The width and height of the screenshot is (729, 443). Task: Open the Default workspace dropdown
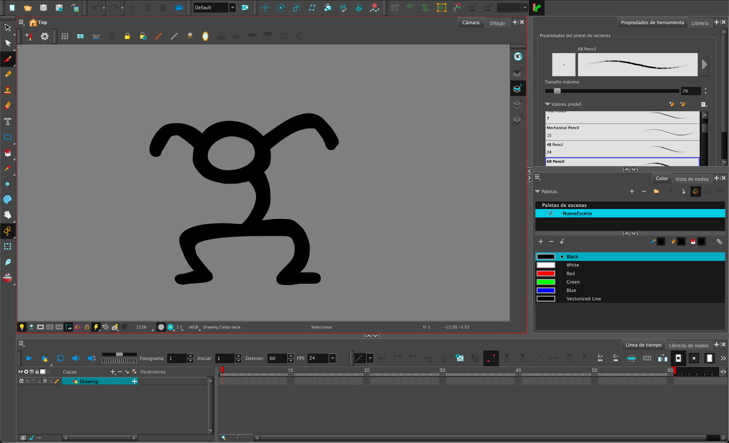232,8
